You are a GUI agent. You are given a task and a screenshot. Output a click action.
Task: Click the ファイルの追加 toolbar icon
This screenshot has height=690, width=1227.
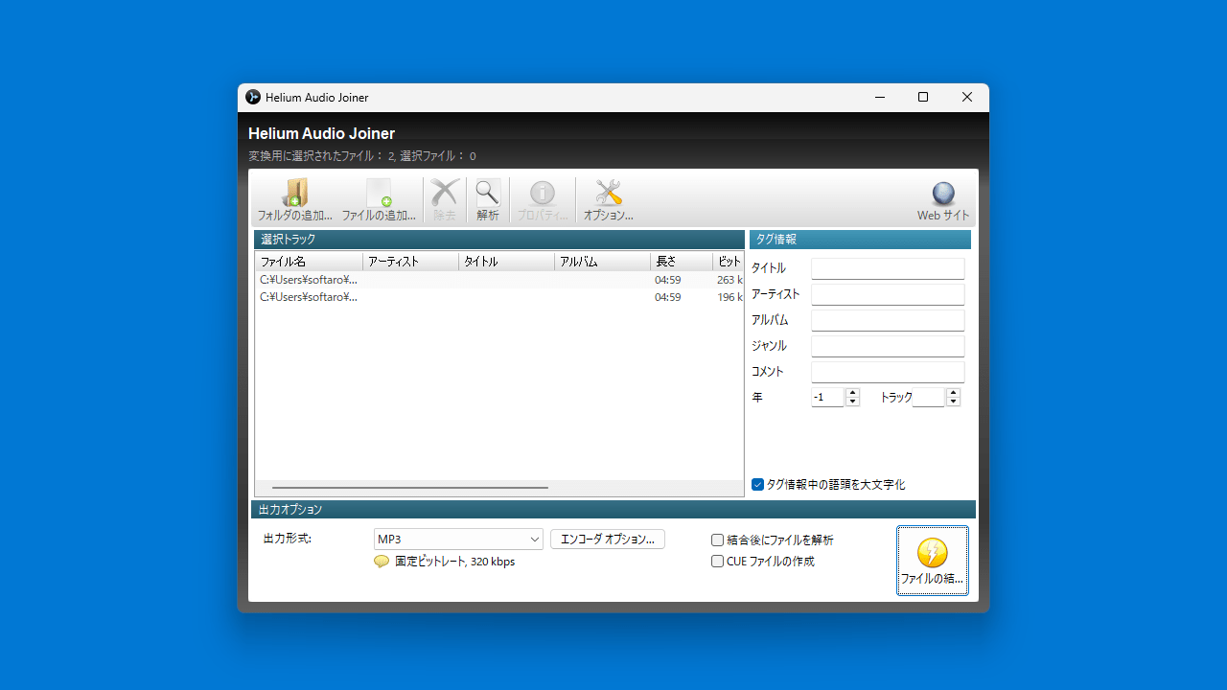click(379, 193)
